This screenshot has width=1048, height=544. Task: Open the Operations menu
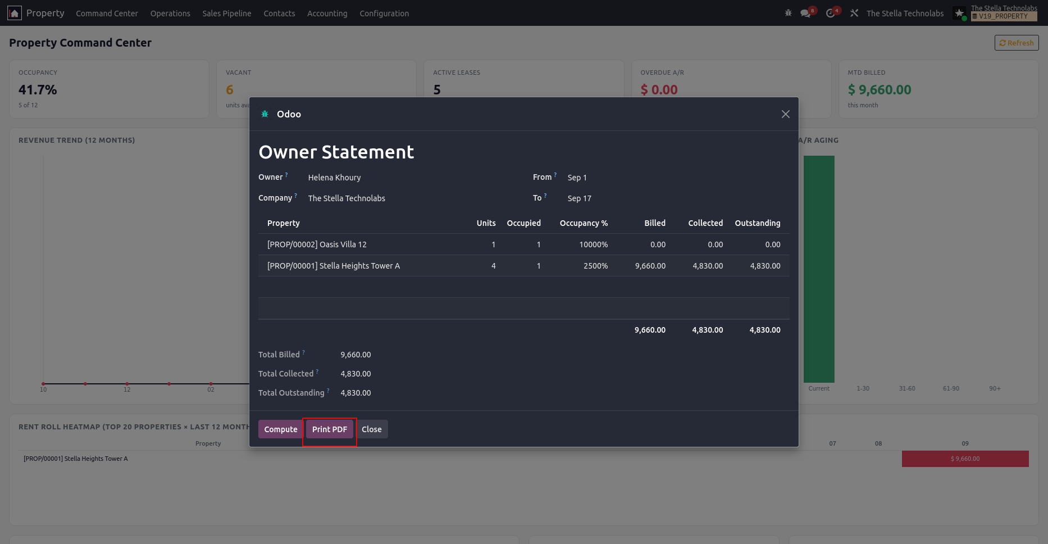click(x=170, y=13)
